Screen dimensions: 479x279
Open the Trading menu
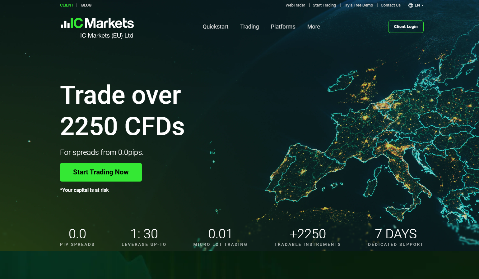pyautogui.click(x=249, y=27)
